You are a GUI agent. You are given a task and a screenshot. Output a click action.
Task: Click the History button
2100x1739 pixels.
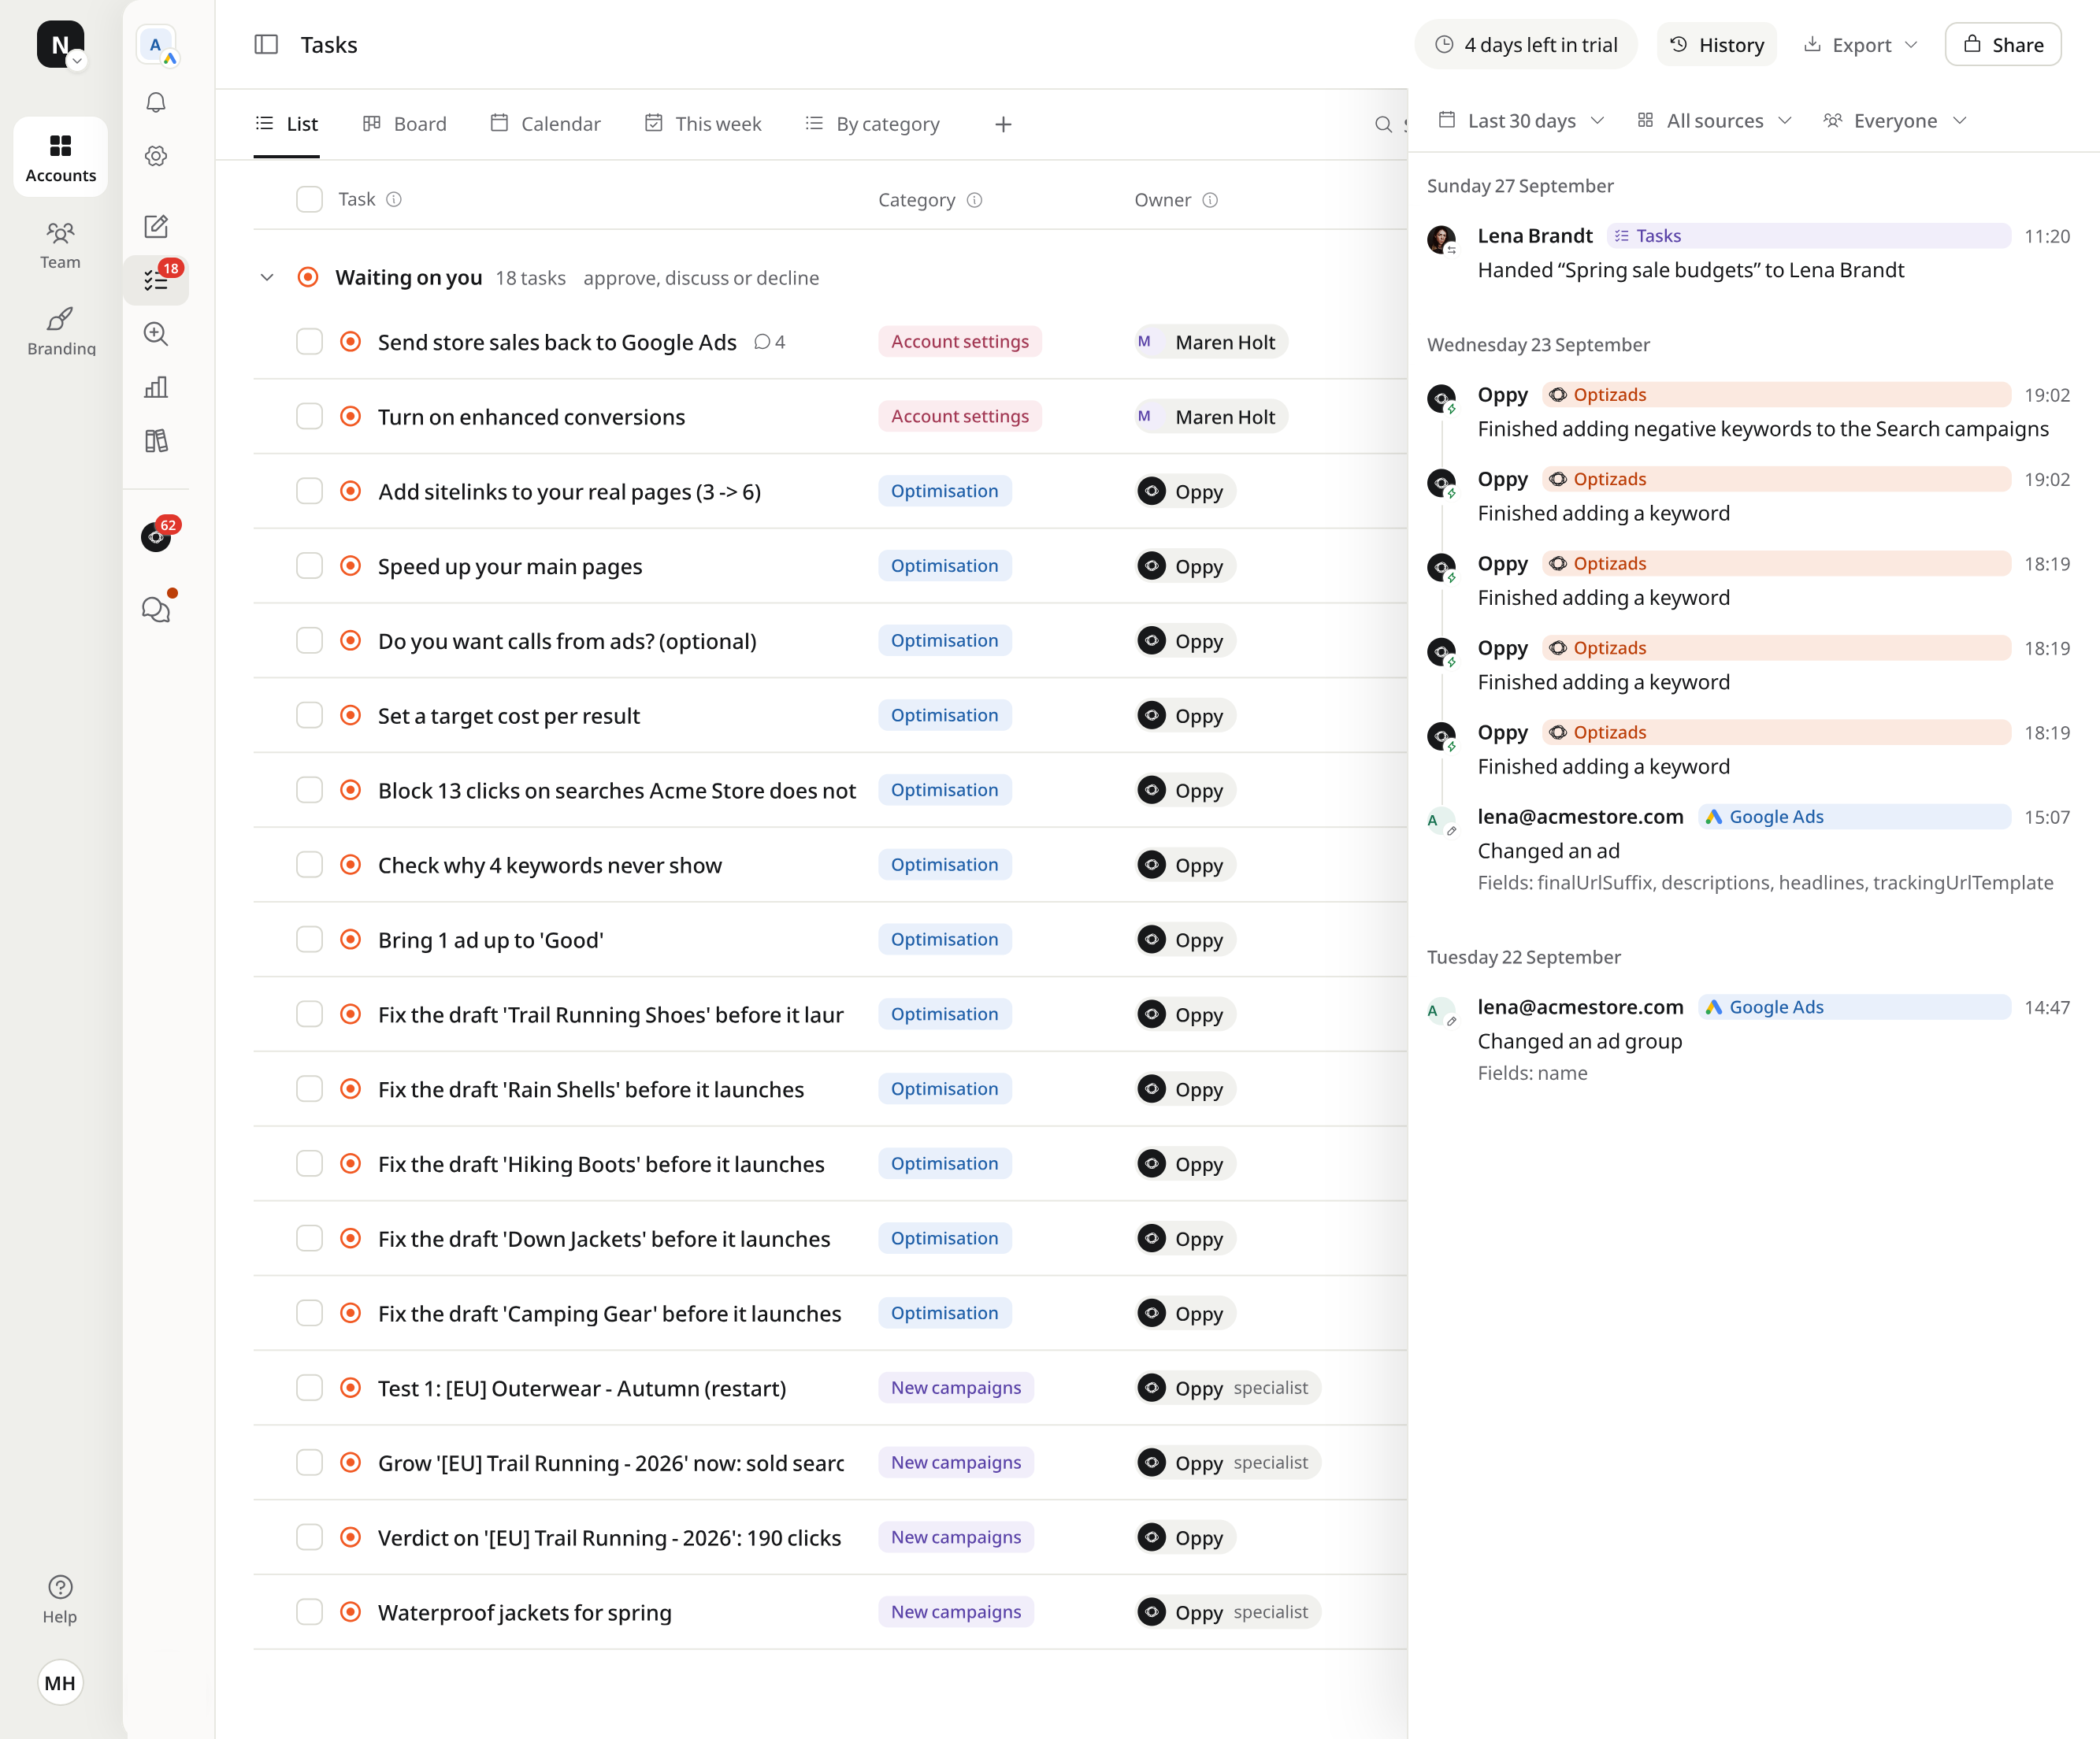pos(1717,44)
